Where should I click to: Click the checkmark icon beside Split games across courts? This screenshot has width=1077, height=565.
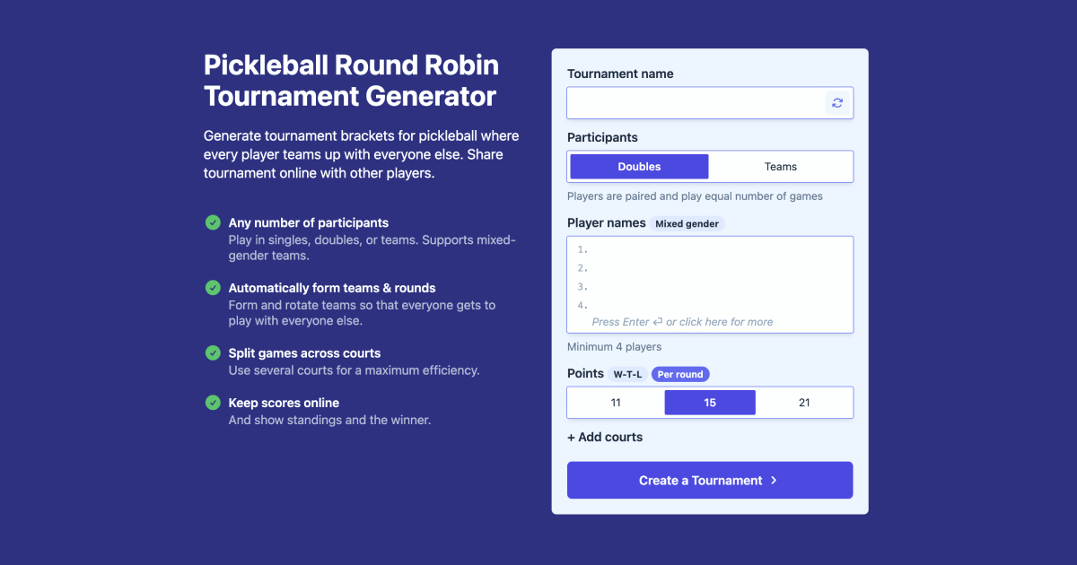coord(213,352)
